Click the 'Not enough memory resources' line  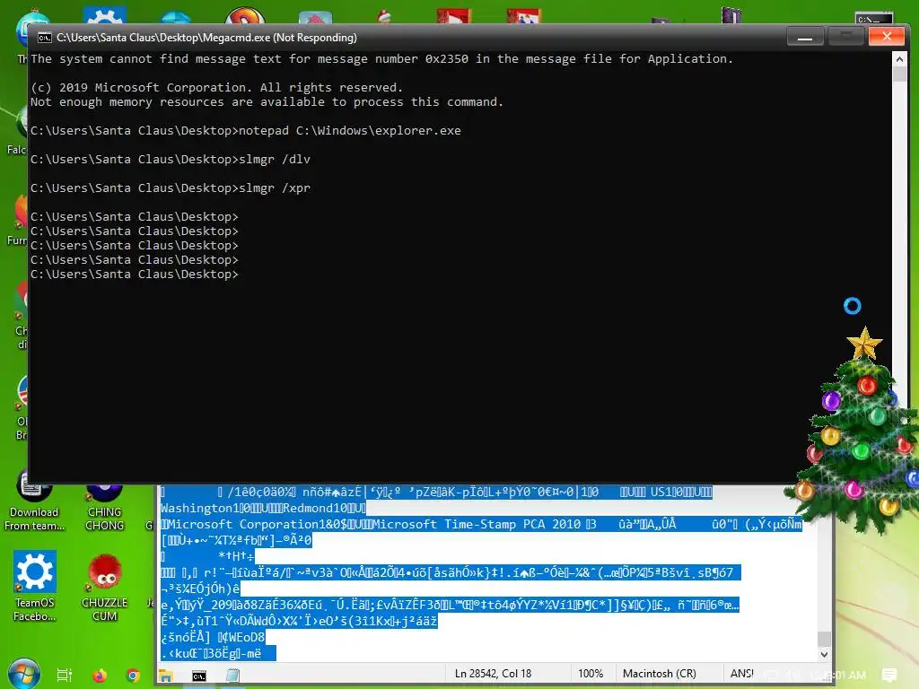pyautogui.click(x=267, y=102)
